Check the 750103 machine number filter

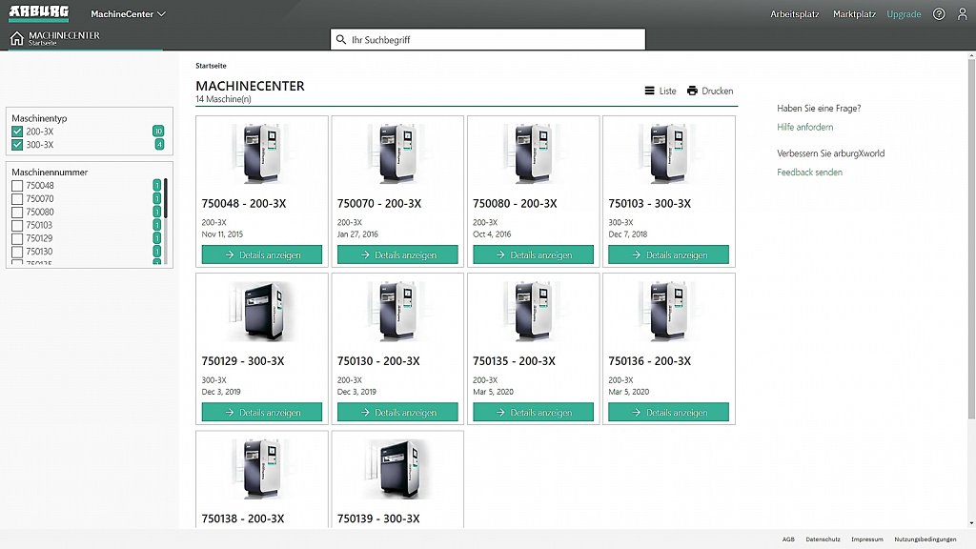17,226
